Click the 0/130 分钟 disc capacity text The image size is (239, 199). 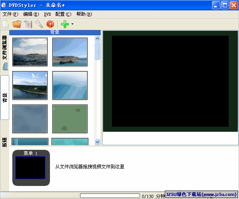[x=153, y=196]
